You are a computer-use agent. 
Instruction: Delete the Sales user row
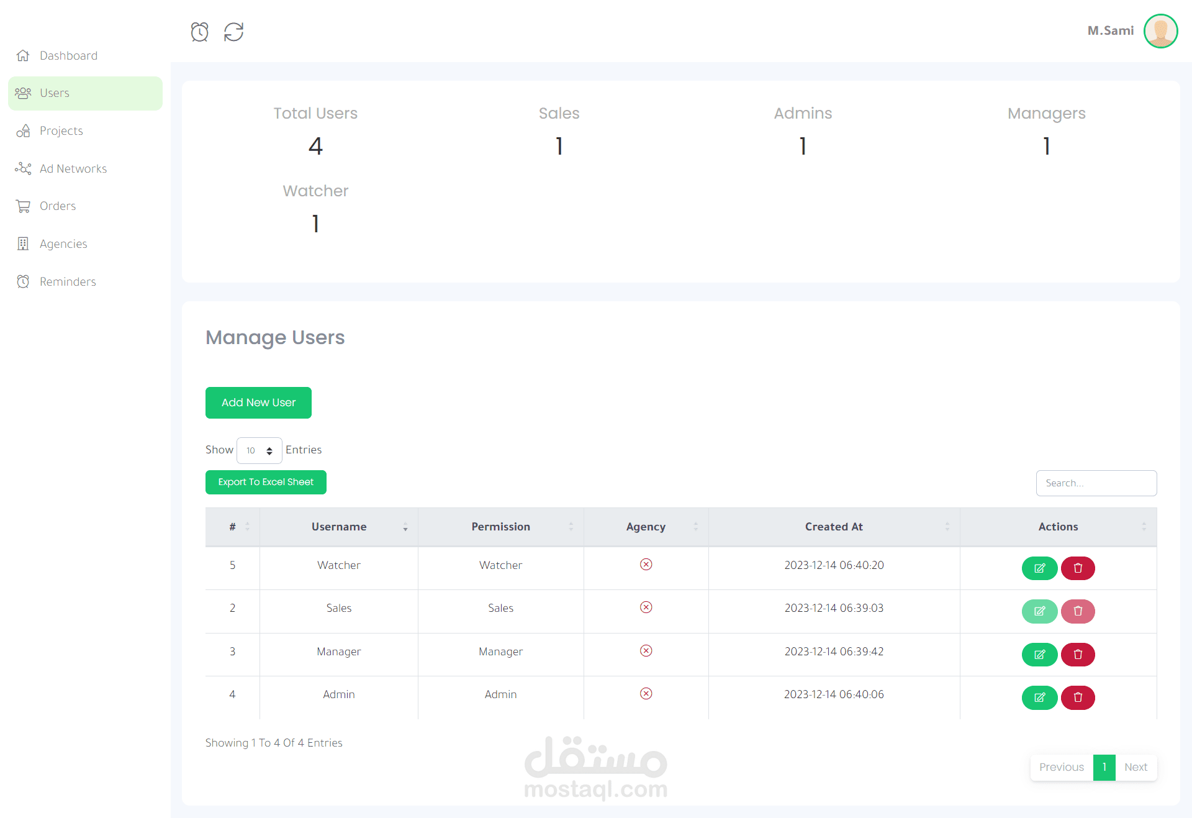tap(1078, 611)
